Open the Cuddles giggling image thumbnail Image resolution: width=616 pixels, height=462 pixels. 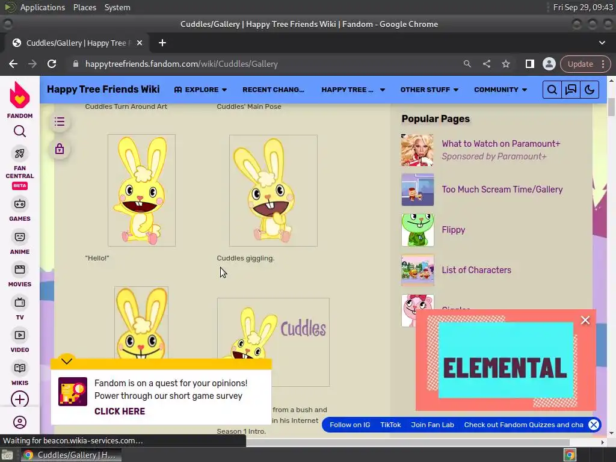(x=273, y=190)
